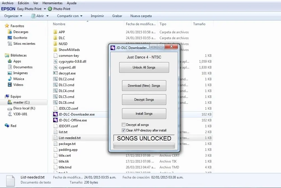Image resolution: width=281 pixels, height=188 pixels.
Task: Click the DLC2.cmd file icon
Action: coord(55,79)
